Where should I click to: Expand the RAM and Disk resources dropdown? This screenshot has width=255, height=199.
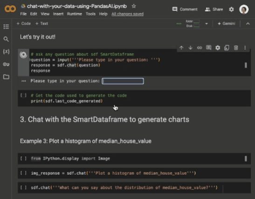click(207, 24)
